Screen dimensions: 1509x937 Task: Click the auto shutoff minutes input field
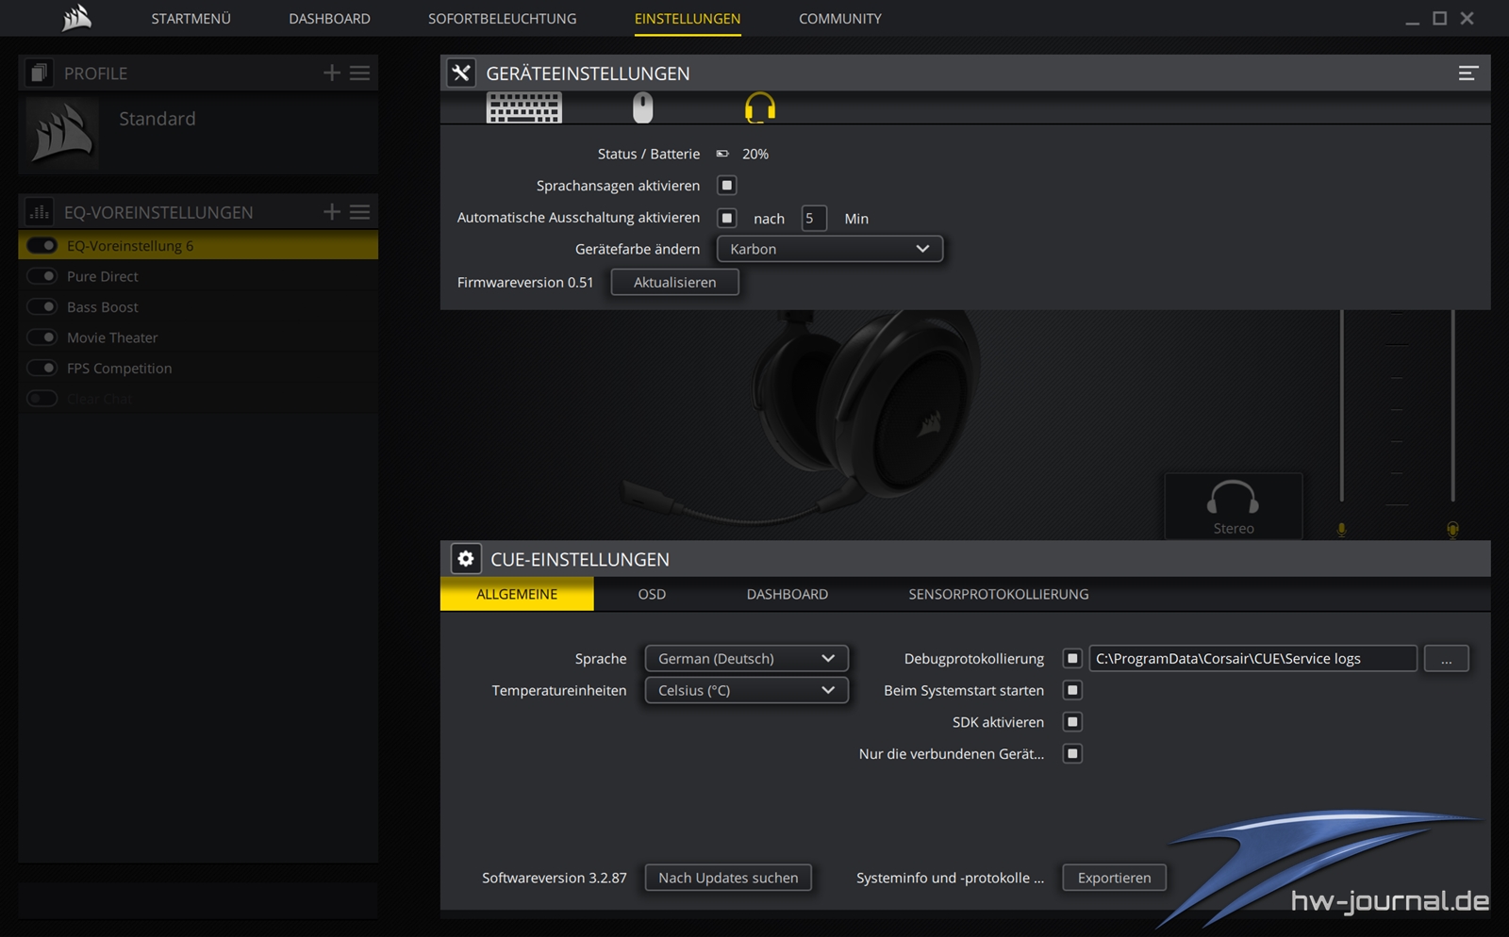coord(813,218)
